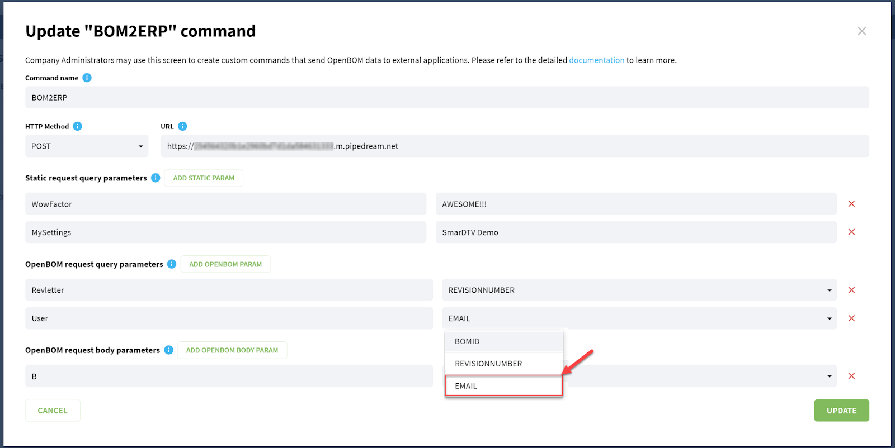
Task: Remove the User query parameter row
Action: coord(851,318)
